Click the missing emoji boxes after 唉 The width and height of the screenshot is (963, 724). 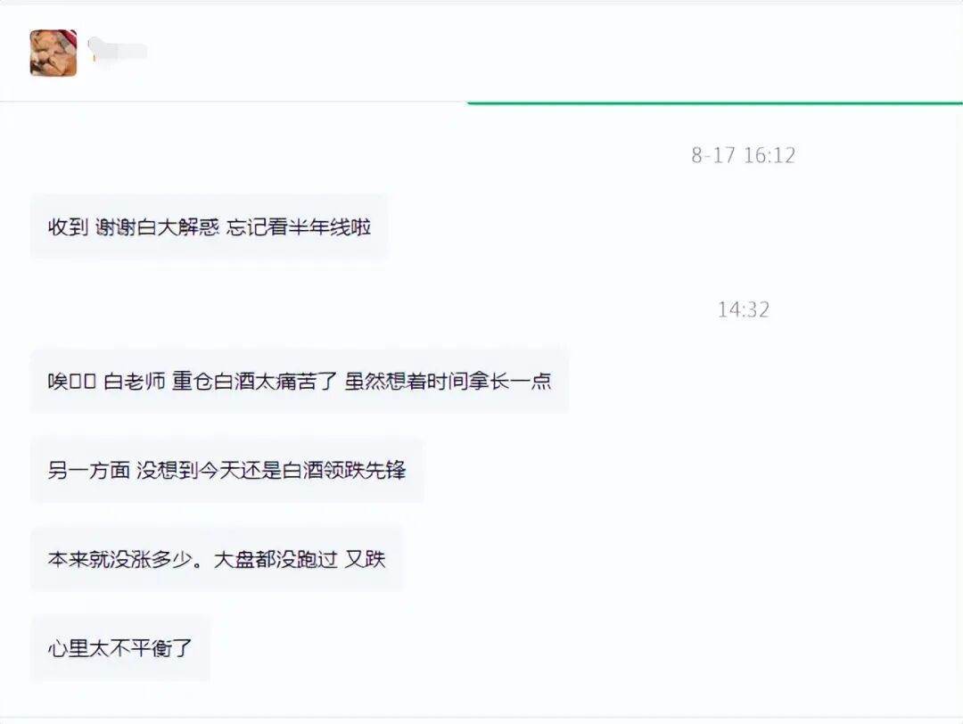click(82, 382)
